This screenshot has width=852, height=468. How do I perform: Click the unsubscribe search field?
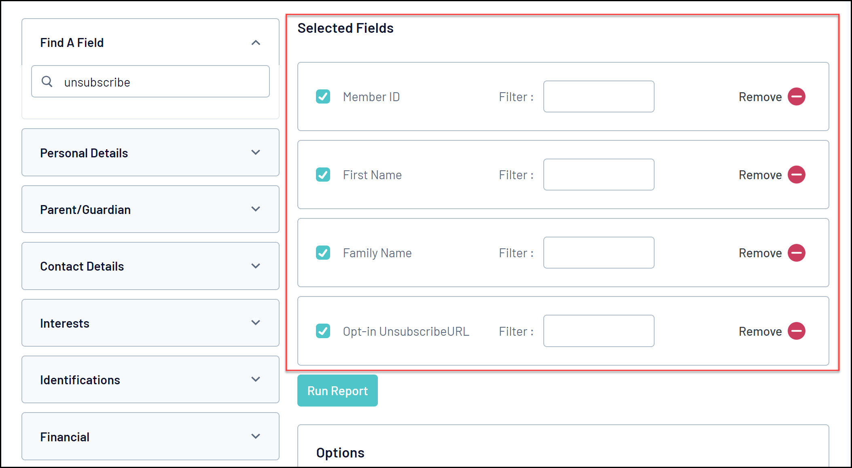(162, 82)
